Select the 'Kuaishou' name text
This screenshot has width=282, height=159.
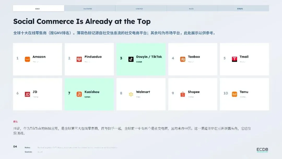tap(92, 92)
